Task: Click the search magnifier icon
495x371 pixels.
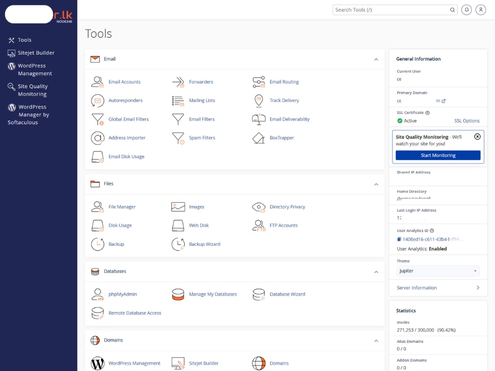Action: 452,10
